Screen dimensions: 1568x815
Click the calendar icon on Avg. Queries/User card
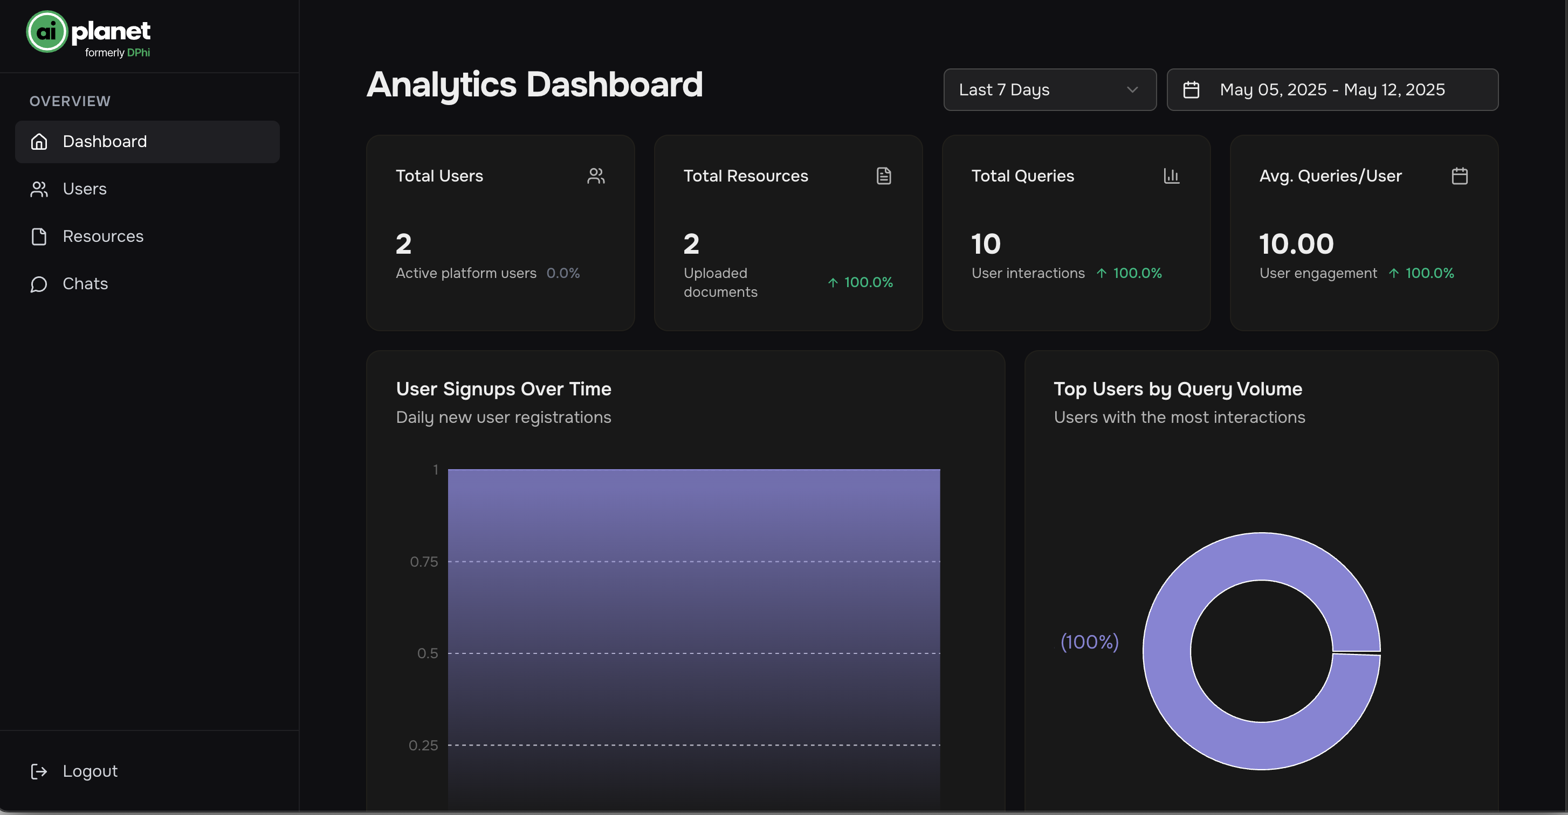(1460, 176)
